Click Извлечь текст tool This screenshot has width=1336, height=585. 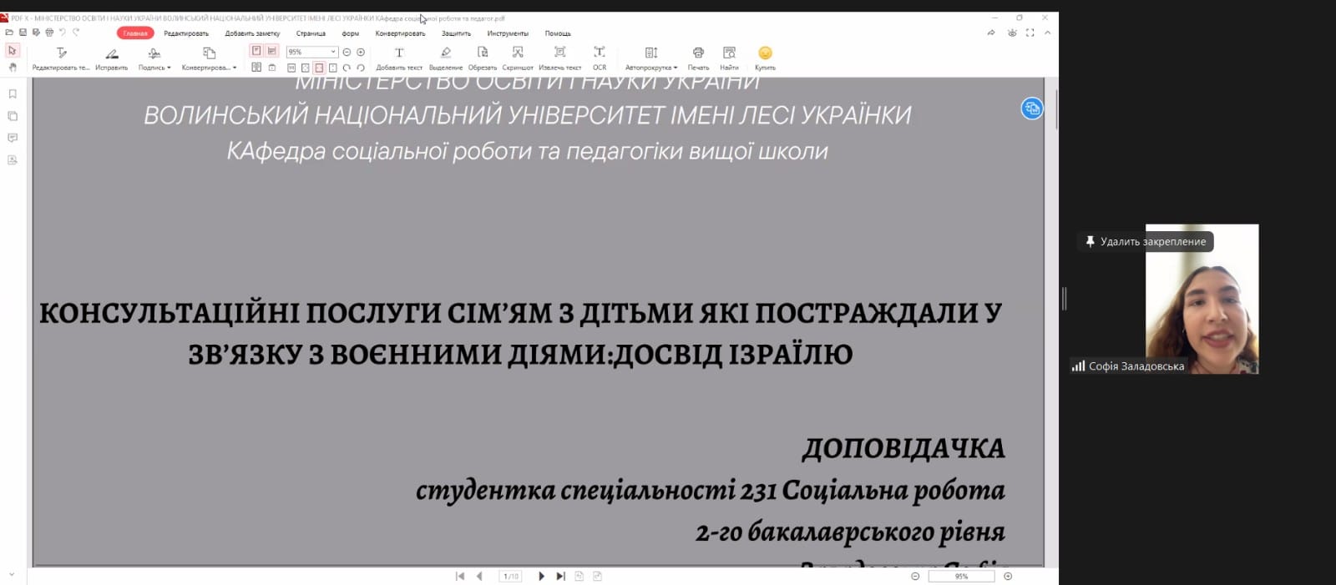pyautogui.click(x=560, y=58)
